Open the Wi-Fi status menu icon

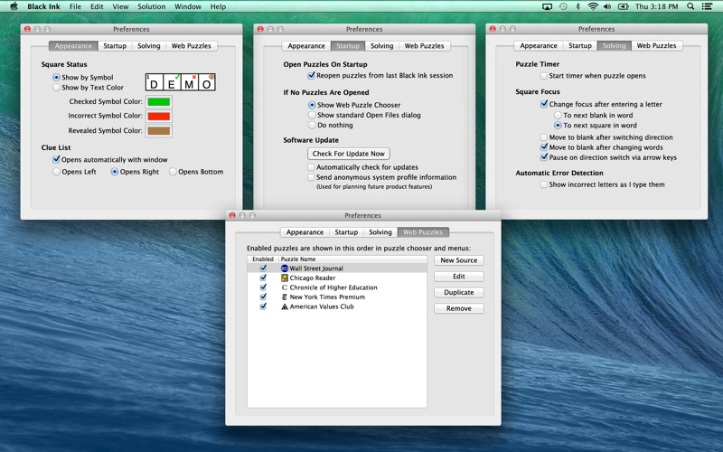point(593,6)
